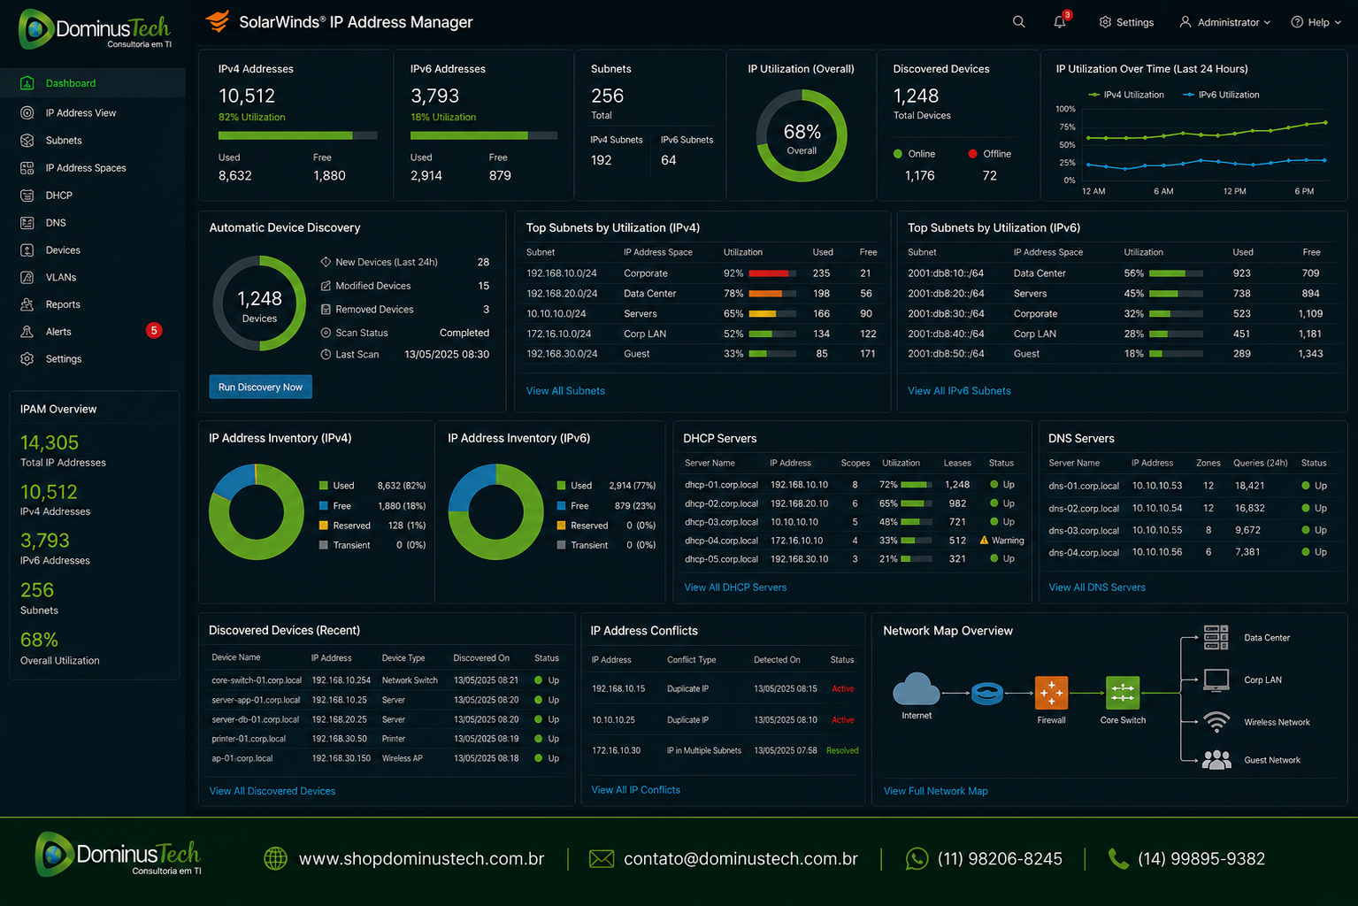This screenshot has width=1358, height=906.
Task: Select the 192.168.20.0/24 subnet row
Action: click(x=702, y=293)
